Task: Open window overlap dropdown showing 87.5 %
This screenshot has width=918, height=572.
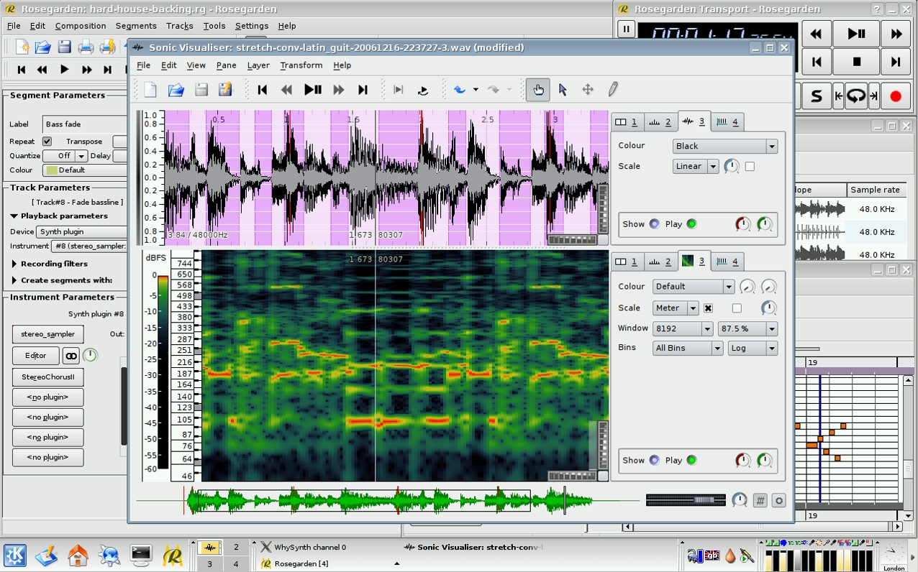Action: coord(748,328)
